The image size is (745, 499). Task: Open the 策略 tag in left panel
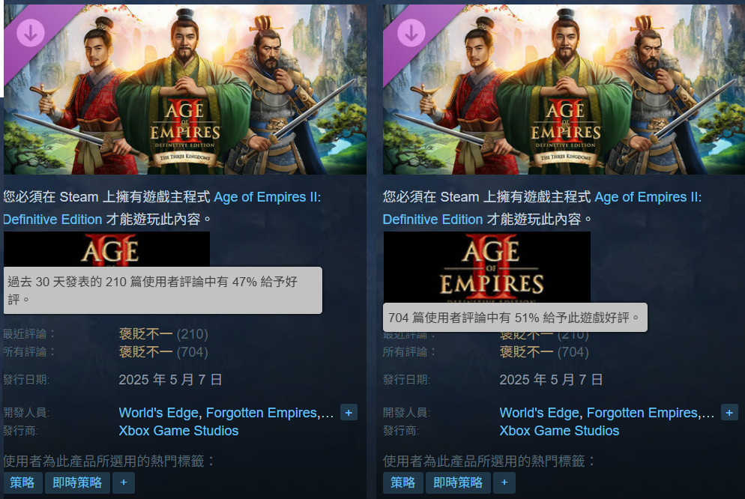click(x=22, y=483)
